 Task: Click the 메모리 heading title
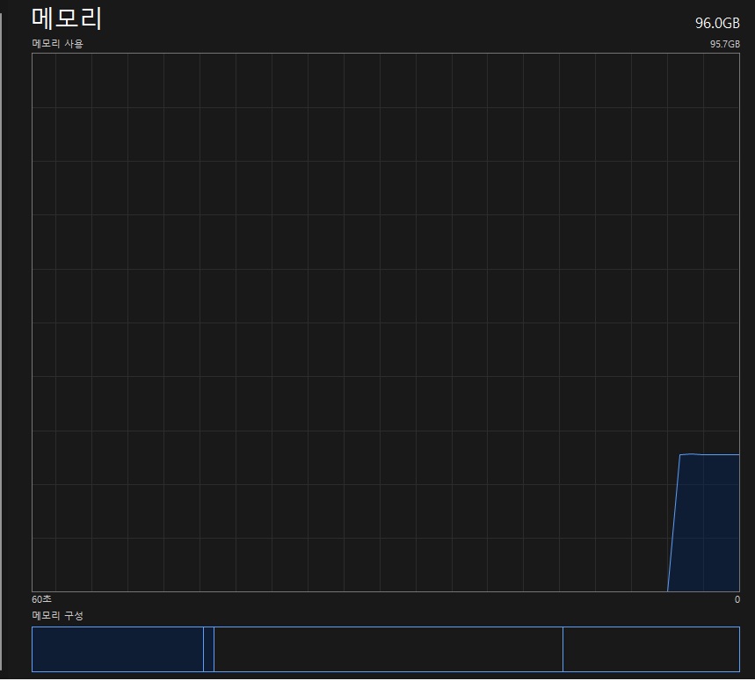point(67,18)
